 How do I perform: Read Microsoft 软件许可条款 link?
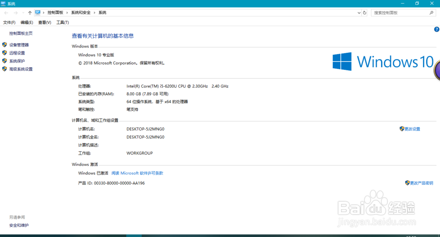click(x=137, y=173)
